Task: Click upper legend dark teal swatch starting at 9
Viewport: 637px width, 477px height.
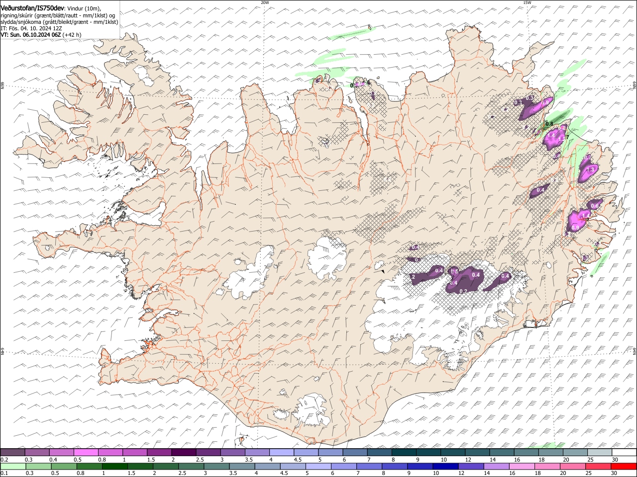Action: 428,453
